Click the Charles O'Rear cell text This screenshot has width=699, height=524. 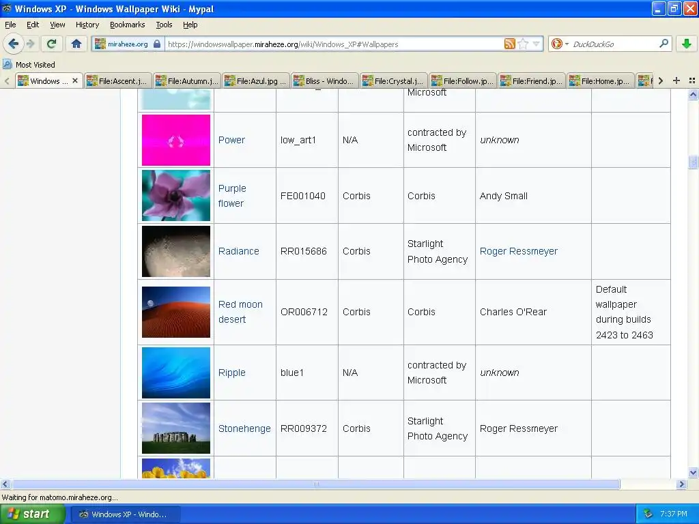point(513,312)
